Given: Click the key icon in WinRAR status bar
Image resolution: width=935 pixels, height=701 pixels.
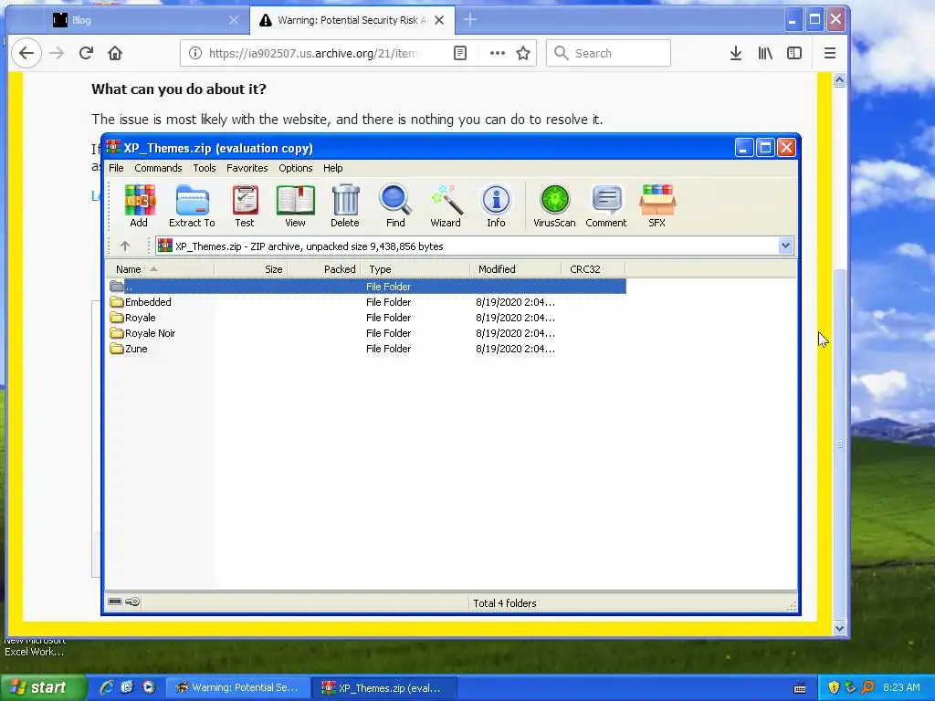Looking at the screenshot, I should (x=133, y=602).
